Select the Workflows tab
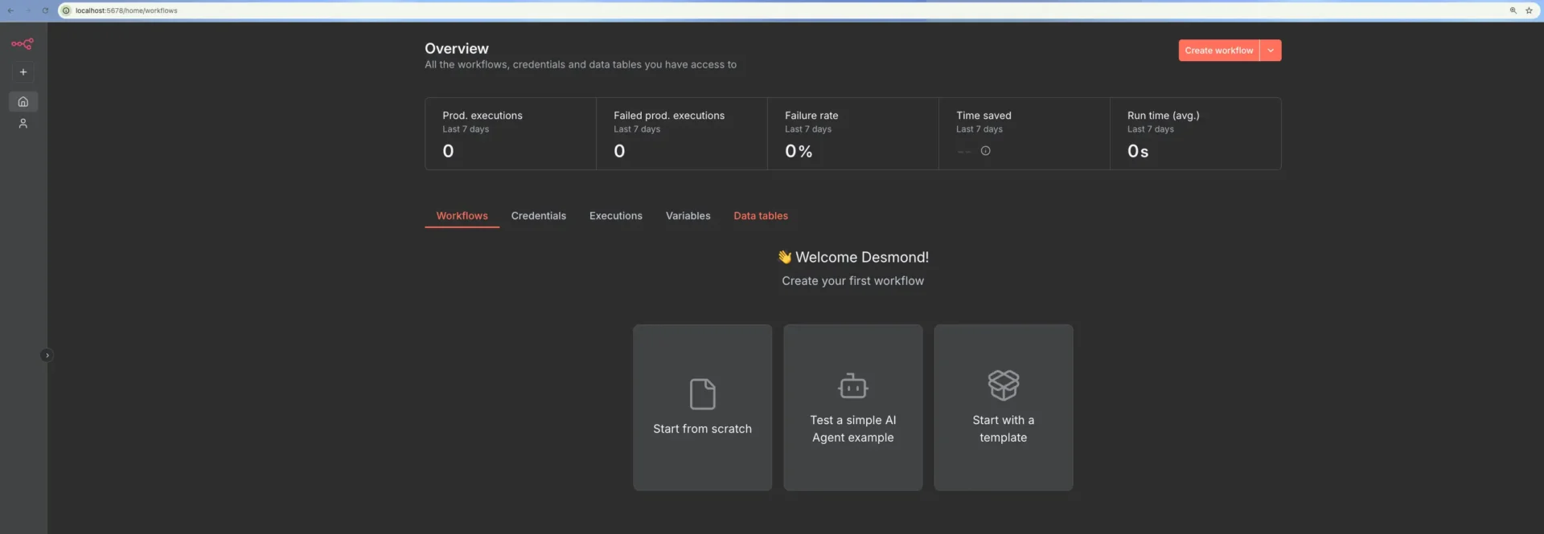Viewport: 1544px width, 534px height. point(462,216)
